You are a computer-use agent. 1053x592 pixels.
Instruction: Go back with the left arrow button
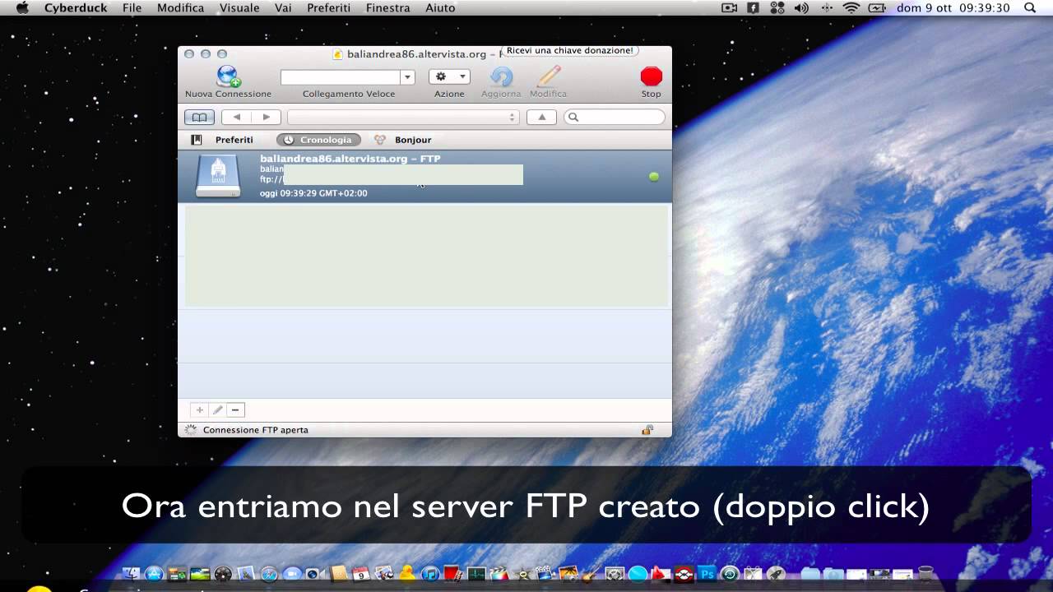click(x=237, y=118)
